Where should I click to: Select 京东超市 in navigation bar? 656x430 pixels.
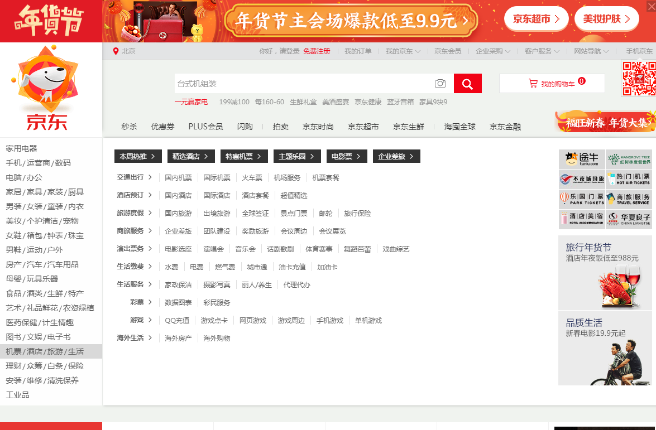coord(363,127)
